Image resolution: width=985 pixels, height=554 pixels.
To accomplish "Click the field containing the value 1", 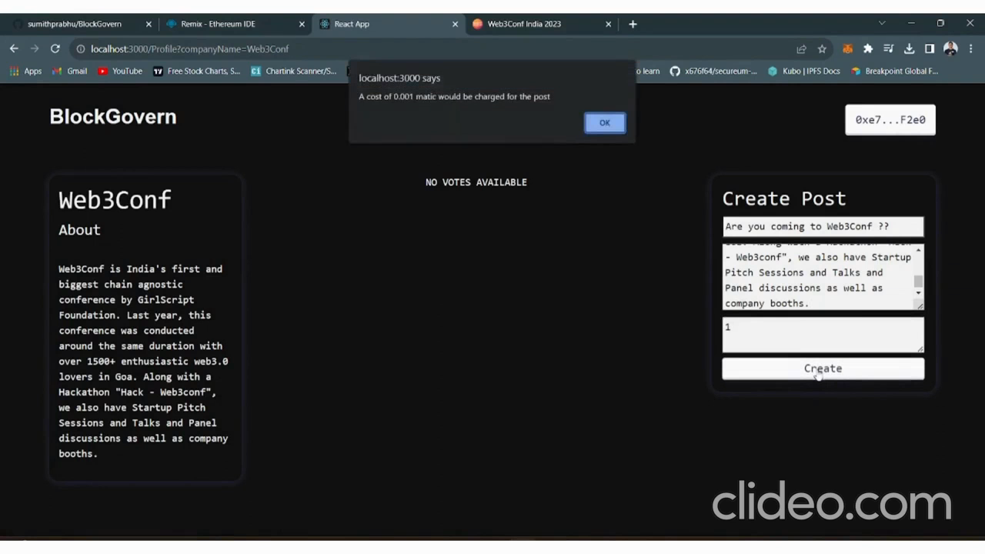I will coord(823,335).
